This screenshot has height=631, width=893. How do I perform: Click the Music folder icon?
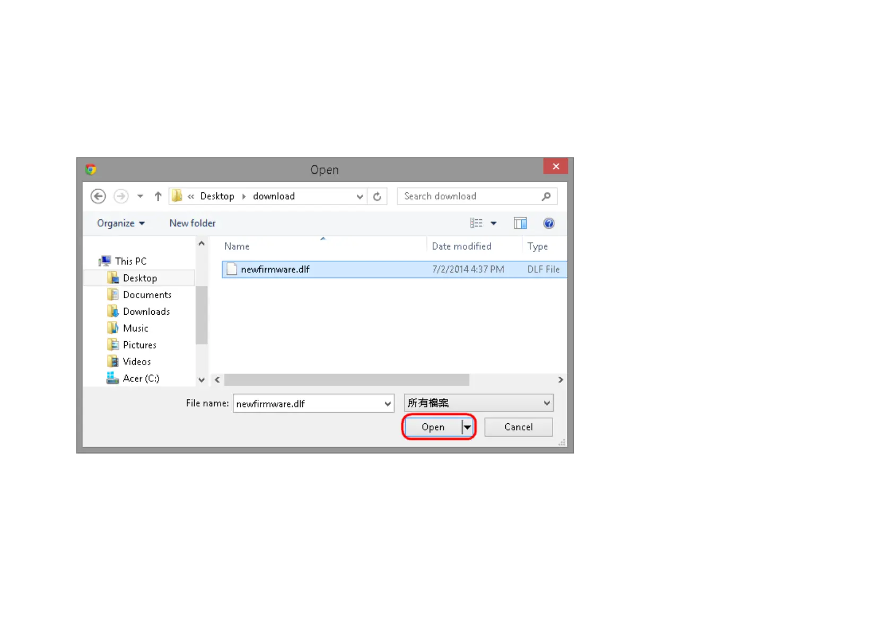click(x=113, y=328)
